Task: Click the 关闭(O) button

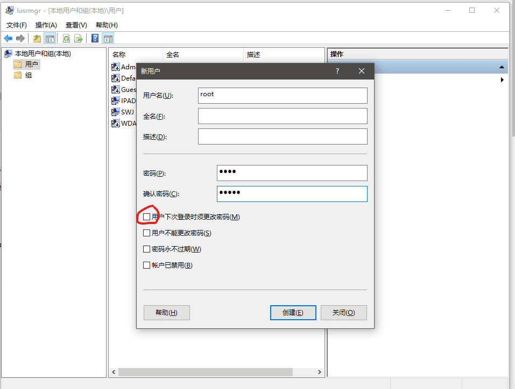Action: tap(343, 313)
